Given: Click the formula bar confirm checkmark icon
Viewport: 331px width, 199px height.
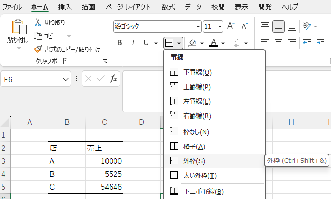Looking at the screenshot, I should (x=101, y=79).
